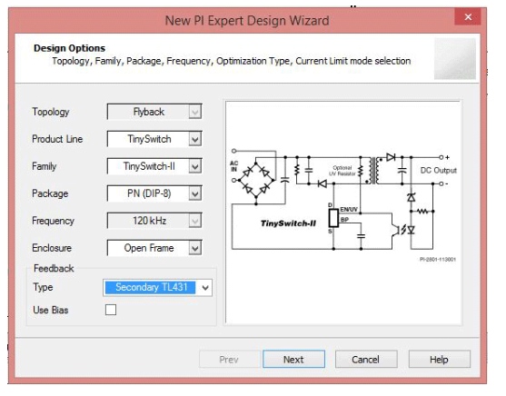This screenshot has height=396, width=506.
Task: Click the Frequency label
Action: tap(54, 221)
